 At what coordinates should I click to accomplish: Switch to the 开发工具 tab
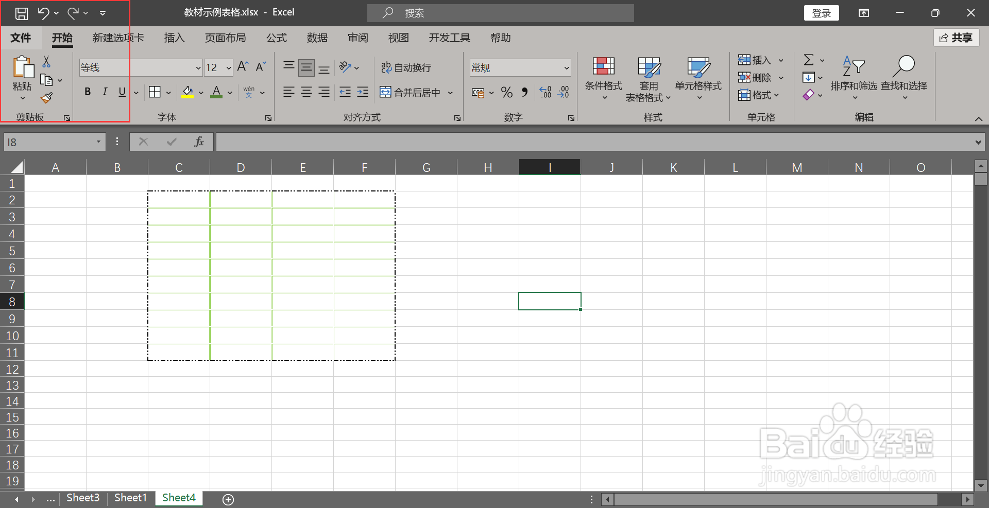click(x=449, y=38)
